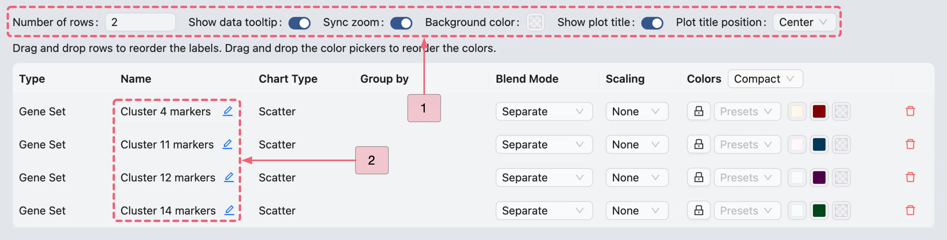
Task: Edit the name of Cluster 4 markers
Action: 228,111
